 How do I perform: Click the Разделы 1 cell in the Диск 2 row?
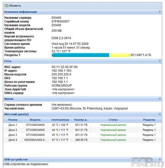(x=149, y=130)
